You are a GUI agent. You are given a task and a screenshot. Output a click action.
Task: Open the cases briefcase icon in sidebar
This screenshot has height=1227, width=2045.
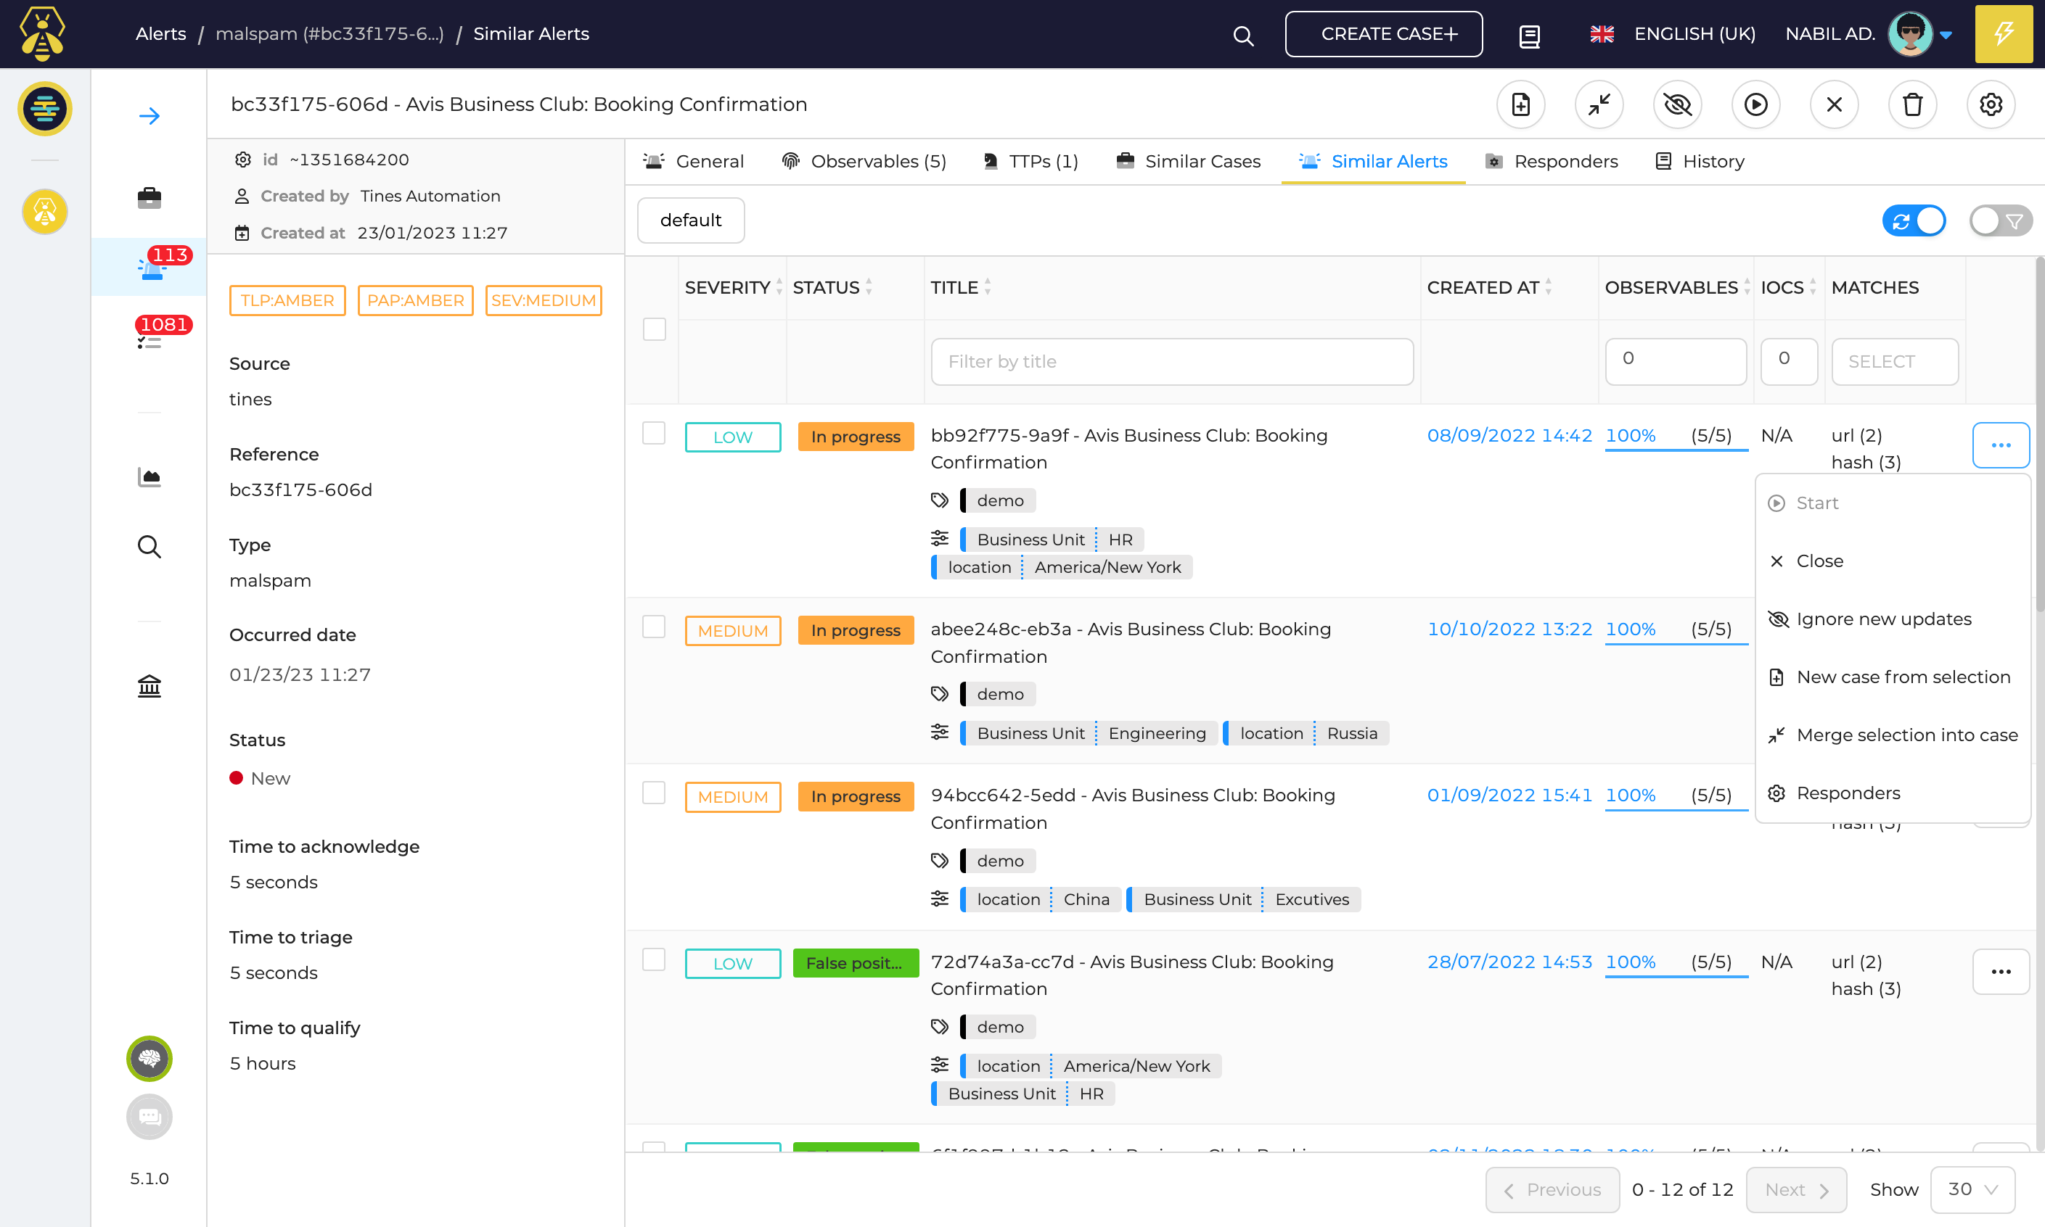(149, 197)
